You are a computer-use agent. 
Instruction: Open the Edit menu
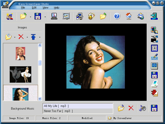coord(34,8)
